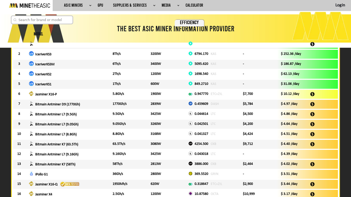This screenshot has height=197, width=351.
Task: Click the Iceriver brand icon beside IceriverKS3
Action: [x=31, y=54]
